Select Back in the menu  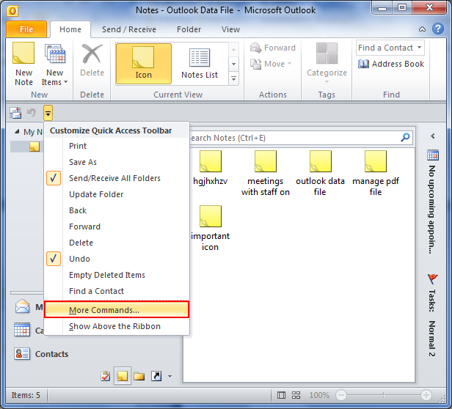tap(117, 210)
